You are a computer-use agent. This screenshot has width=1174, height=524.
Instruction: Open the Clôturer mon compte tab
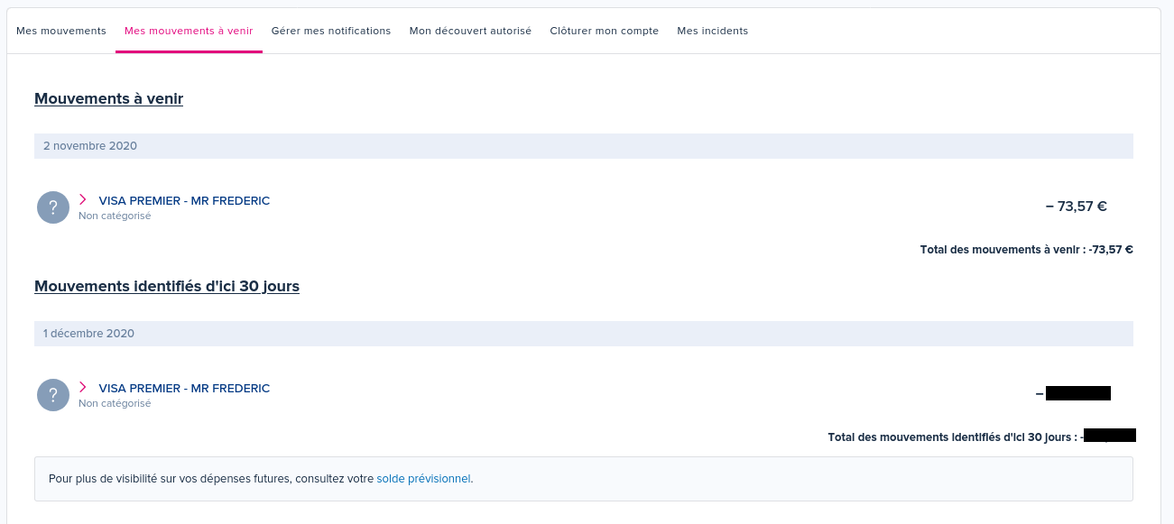click(605, 31)
